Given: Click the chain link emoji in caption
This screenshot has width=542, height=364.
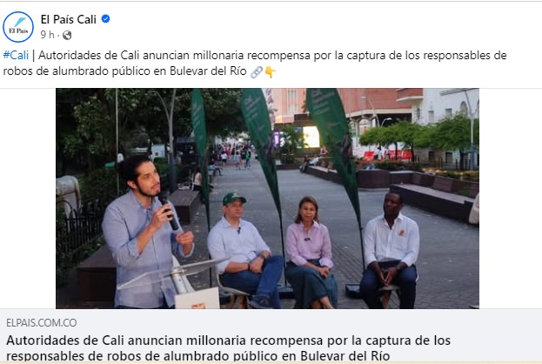Looking at the screenshot, I should (x=256, y=72).
